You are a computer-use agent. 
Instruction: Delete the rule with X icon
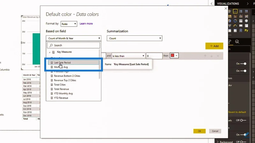[218, 56]
